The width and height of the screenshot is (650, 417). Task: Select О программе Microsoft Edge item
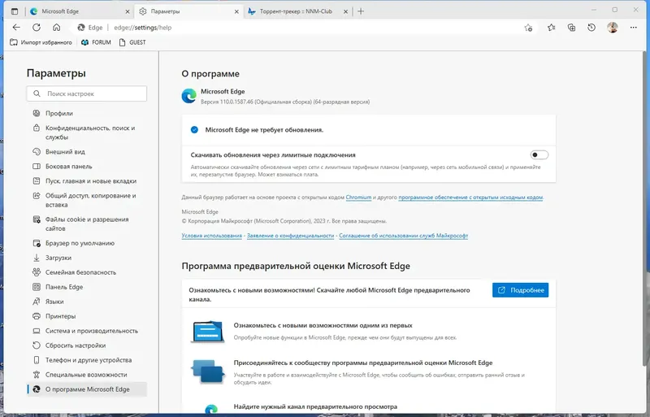coord(87,389)
